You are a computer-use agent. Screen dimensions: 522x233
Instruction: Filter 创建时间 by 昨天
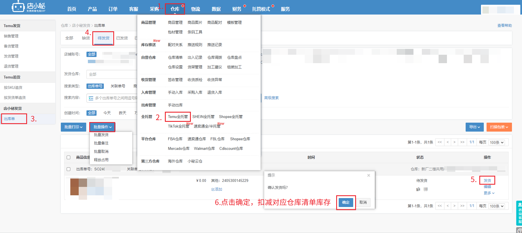(122, 113)
